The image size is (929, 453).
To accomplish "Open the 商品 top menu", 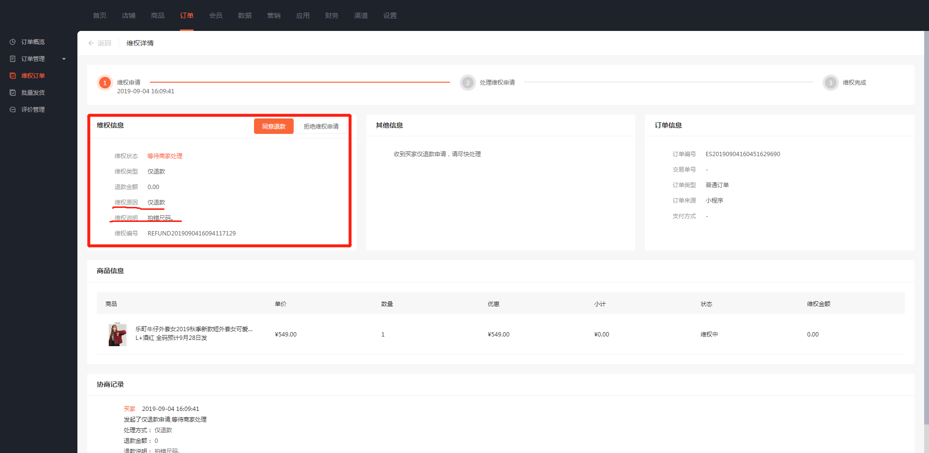I will pos(158,15).
